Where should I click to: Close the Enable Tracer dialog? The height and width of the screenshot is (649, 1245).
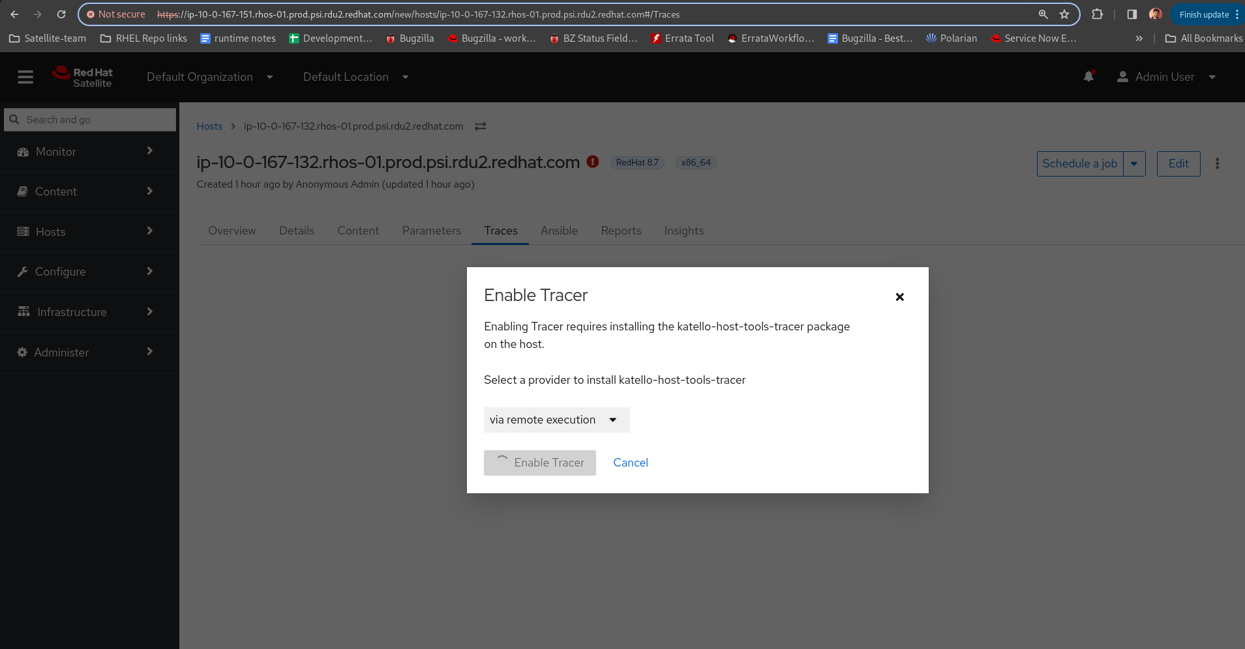click(900, 297)
